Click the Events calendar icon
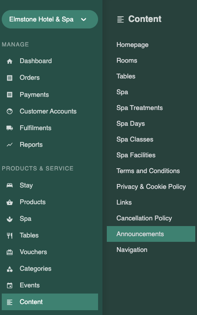This screenshot has width=197, height=315. click(10, 286)
